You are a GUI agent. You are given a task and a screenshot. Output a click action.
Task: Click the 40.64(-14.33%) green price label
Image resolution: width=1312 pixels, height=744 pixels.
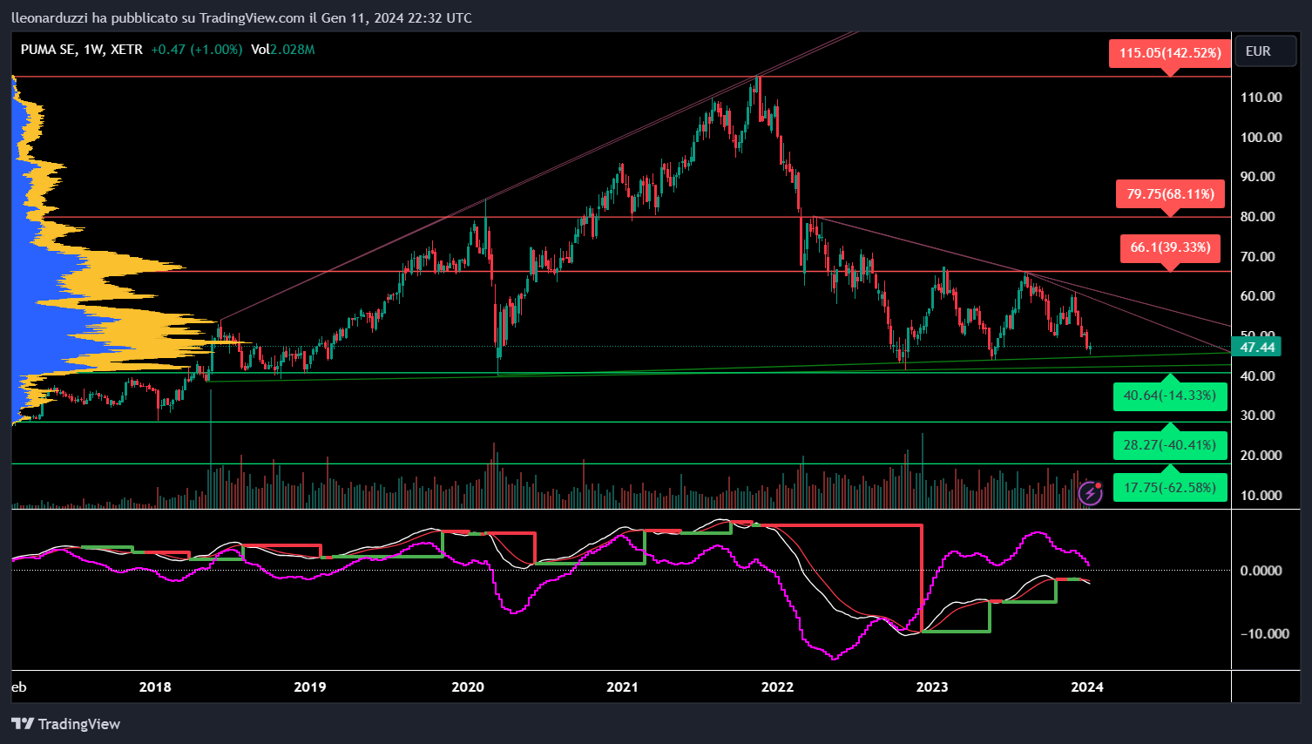(x=1170, y=396)
